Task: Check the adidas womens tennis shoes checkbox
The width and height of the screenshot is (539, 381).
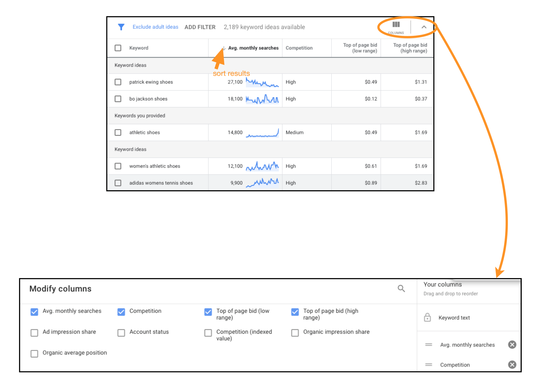Action: 118,183
